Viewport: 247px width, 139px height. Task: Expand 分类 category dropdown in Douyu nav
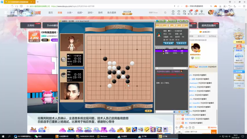(x=70, y=13)
